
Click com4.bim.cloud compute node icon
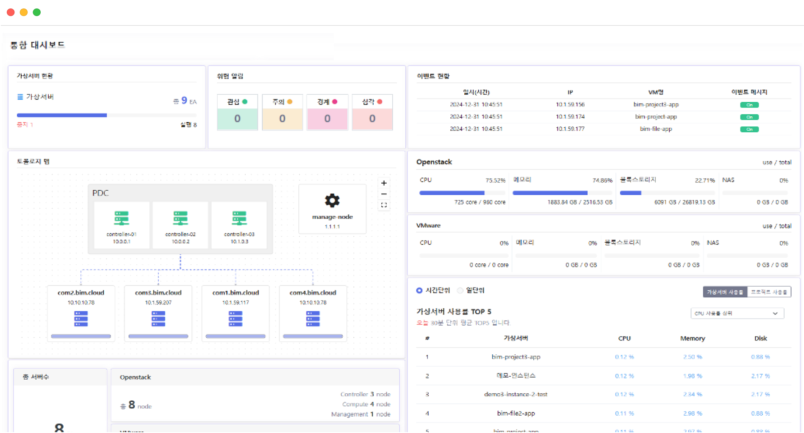click(x=313, y=319)
